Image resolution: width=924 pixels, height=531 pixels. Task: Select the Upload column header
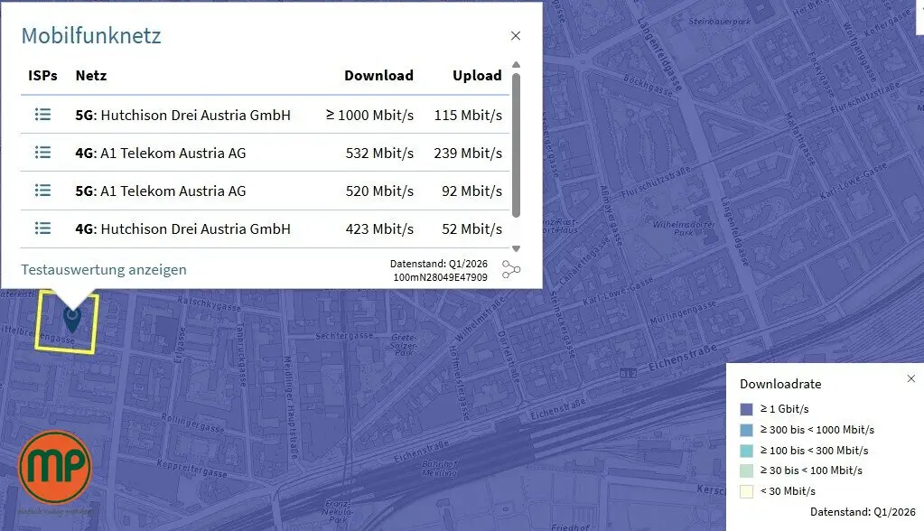(x=477, y=76)
